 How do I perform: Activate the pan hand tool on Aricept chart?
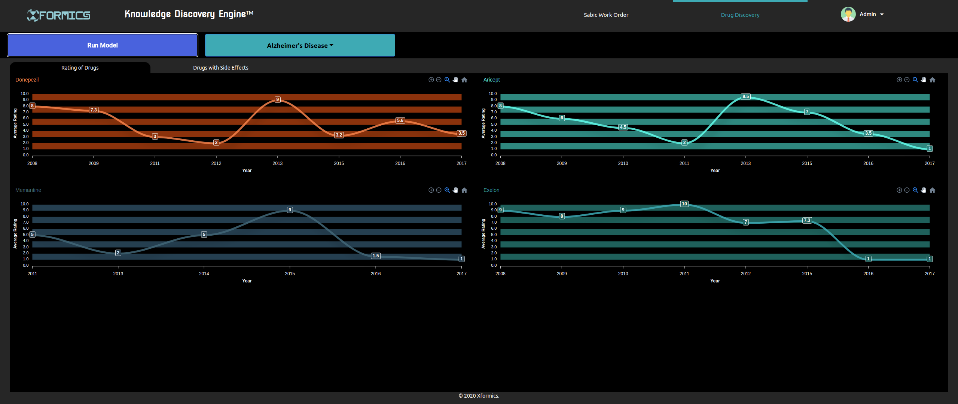[x=924, y=80]
